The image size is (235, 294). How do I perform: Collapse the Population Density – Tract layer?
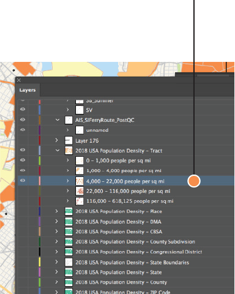point(58,151)
